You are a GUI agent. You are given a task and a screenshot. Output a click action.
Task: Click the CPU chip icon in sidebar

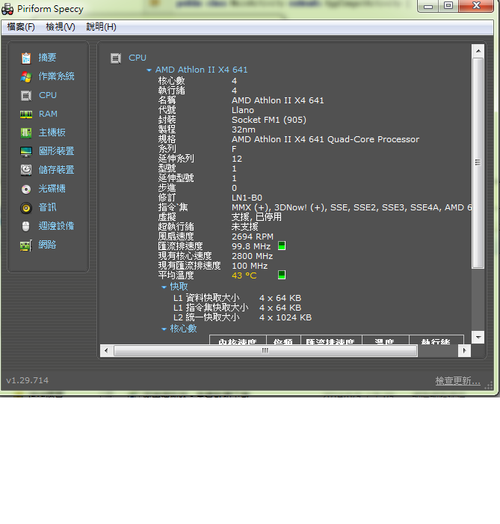26,96
